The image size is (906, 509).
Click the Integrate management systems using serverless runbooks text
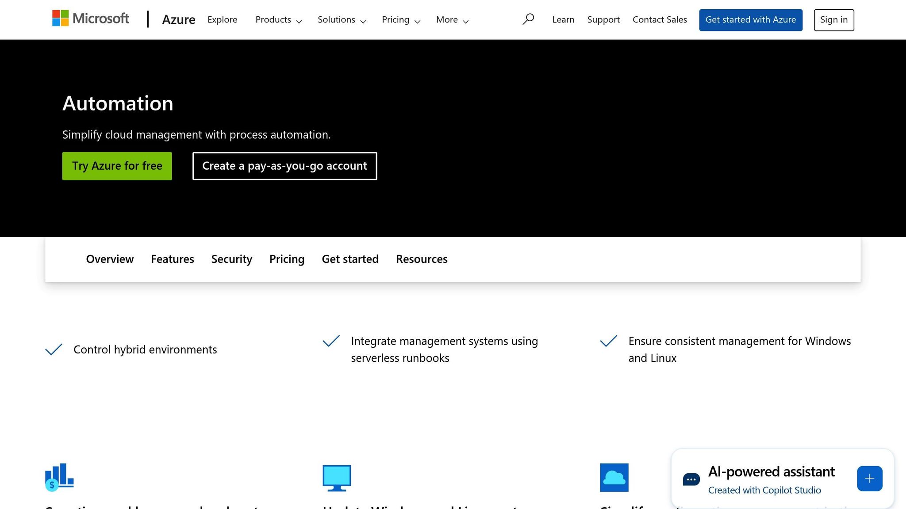pyautogui.click(x=444, y=349)
